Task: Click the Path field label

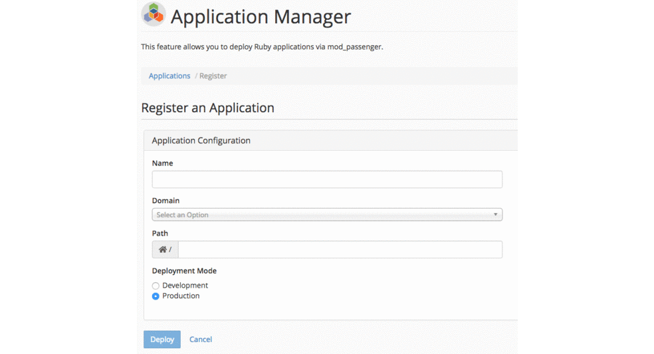Action: click(x=160, y=234)
